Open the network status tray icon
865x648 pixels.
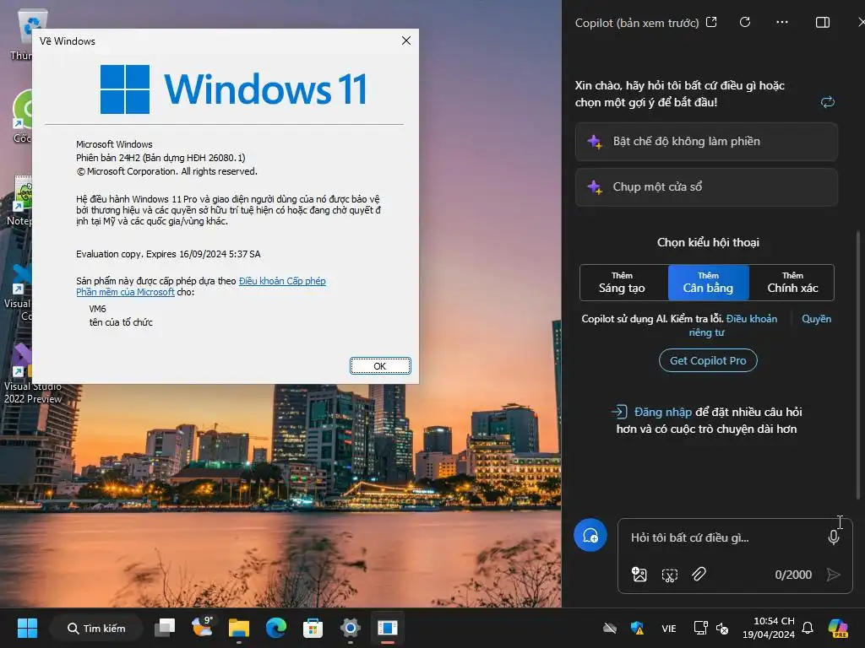(700, 628)
